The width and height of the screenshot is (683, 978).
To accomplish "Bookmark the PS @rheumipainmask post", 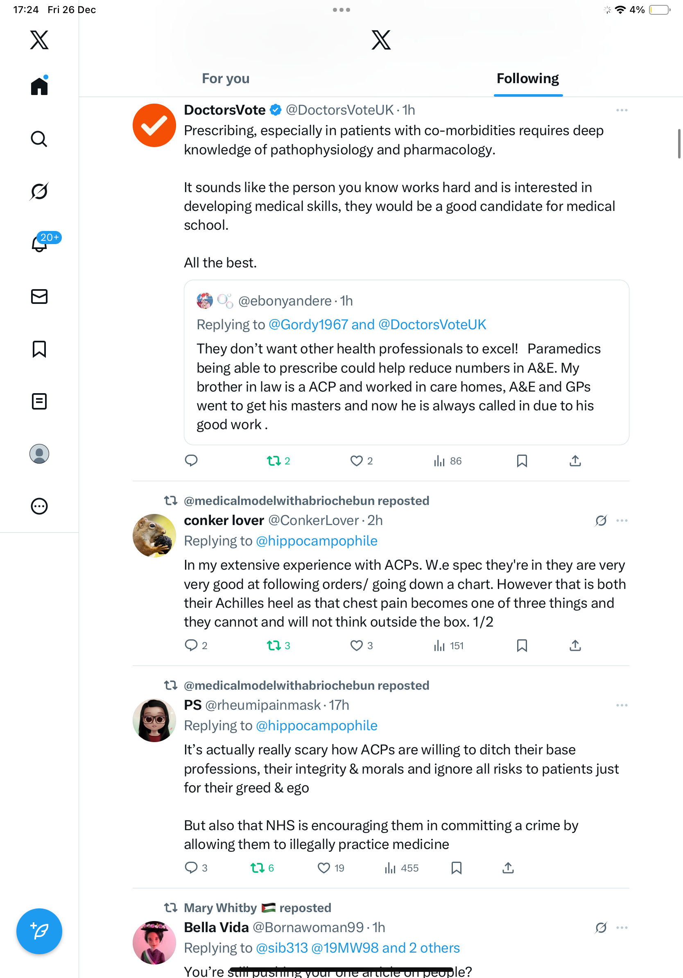I will click(456, 868).
